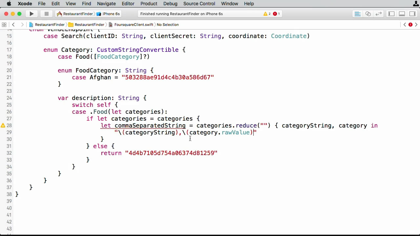This screenshot has height=236, width=420.
Task: Click the yellow warning count indicator
Action: [x=267, y=14]
